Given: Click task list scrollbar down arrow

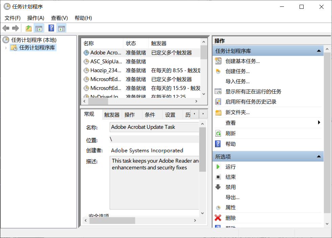Looking at the screenshot, I should [x=204, y=94].
